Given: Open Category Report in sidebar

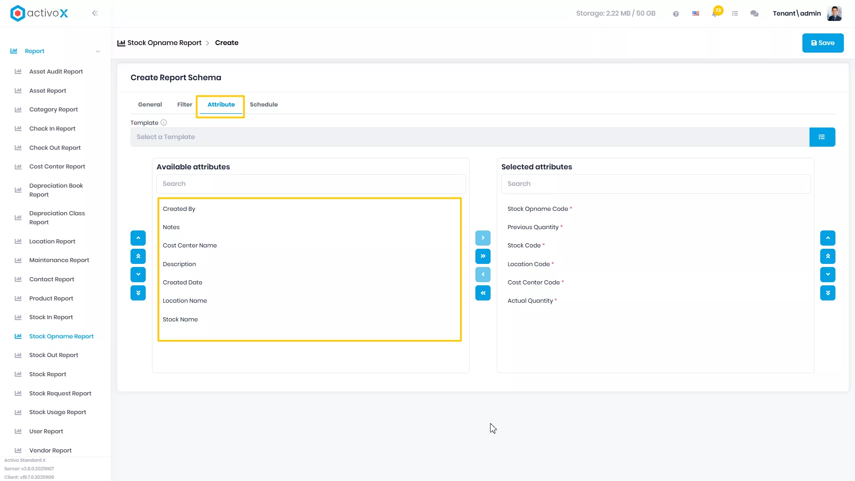Looking at the screenshot, I should tap(53, 110).
